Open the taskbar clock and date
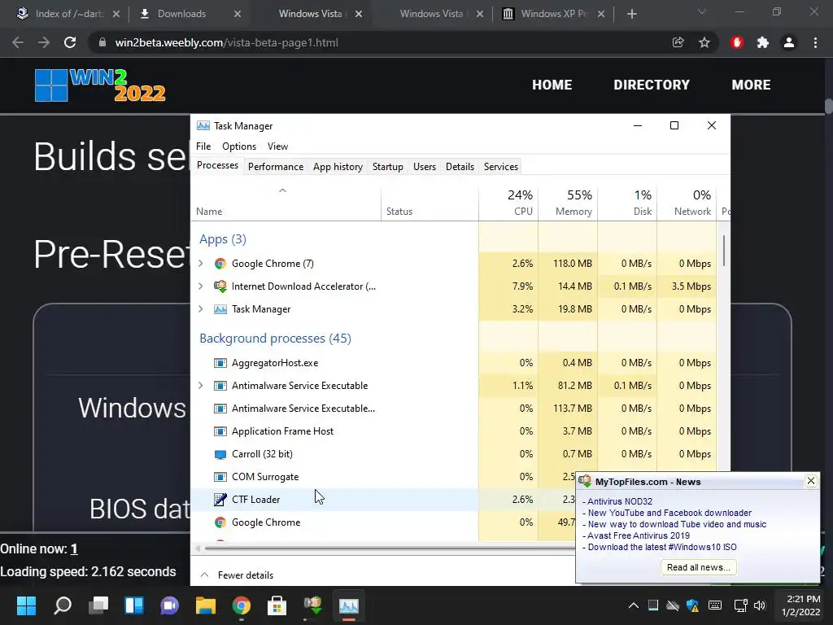Viewport: 833px width, 625px height. [800, 605]
